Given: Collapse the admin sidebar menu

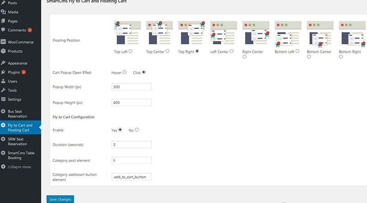Looking at the screenshot, I should pyautogui.click(x=20, y=167).
